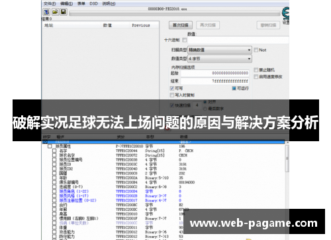Tick the Not checkbox

[256, 50]
